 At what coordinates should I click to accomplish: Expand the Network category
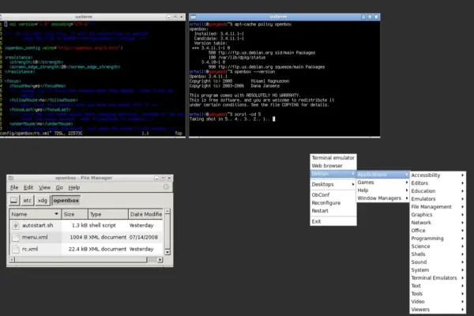(x=438, y=223)
